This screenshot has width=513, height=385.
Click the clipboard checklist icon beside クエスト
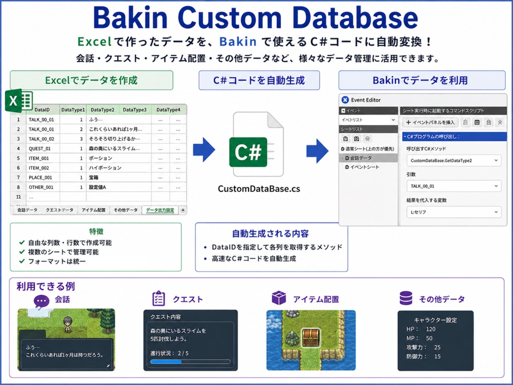coord(159,298)
